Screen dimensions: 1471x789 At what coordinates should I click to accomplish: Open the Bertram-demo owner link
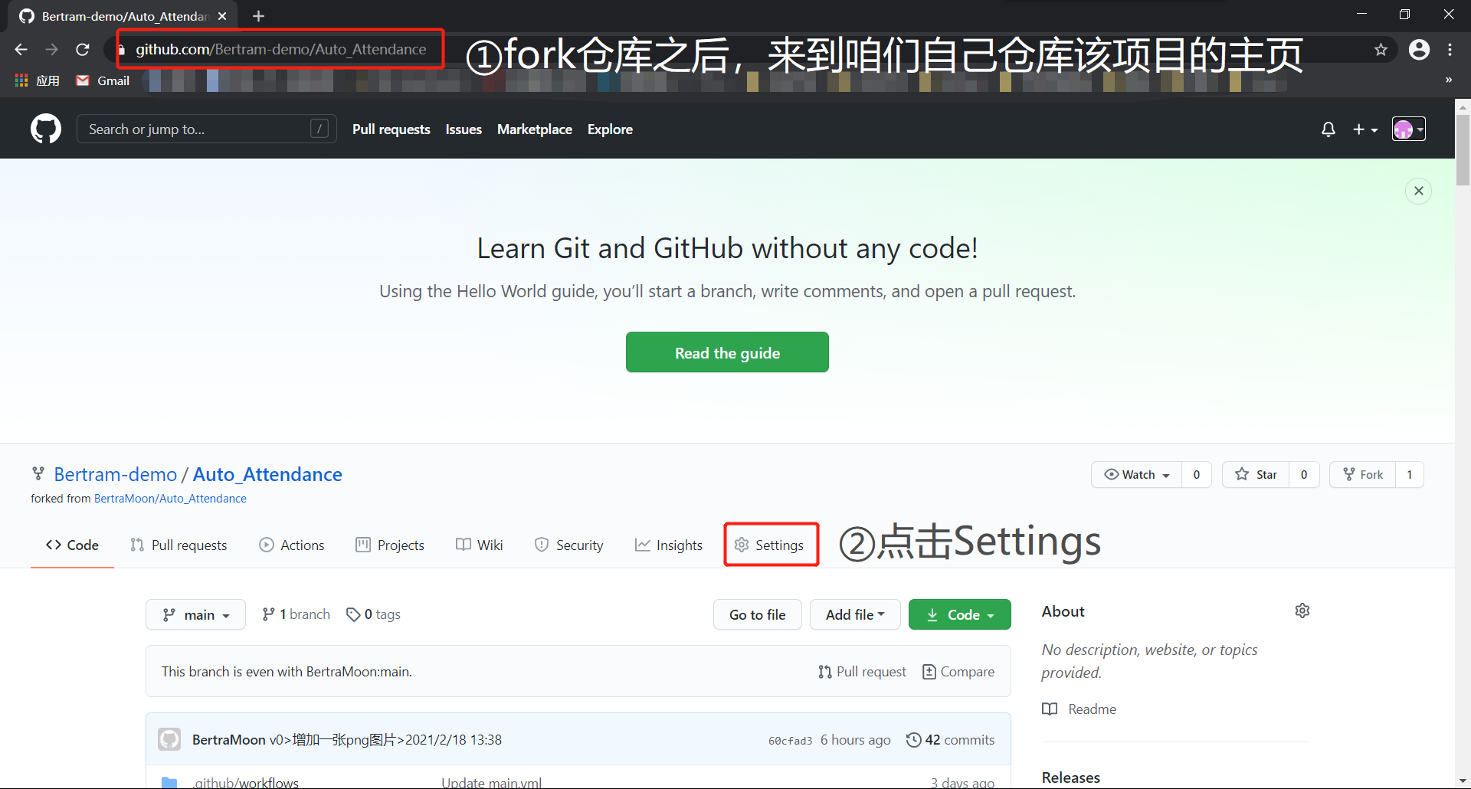tap(115, 474)
